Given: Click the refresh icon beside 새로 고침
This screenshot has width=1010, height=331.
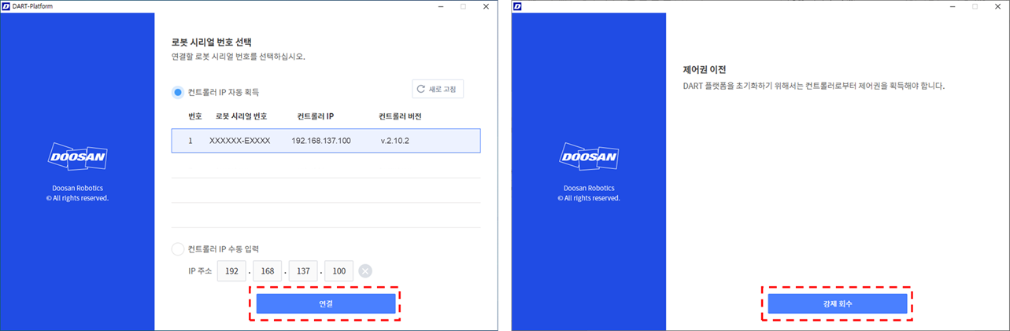Looking at the screenshot, I should pos(421,90).
